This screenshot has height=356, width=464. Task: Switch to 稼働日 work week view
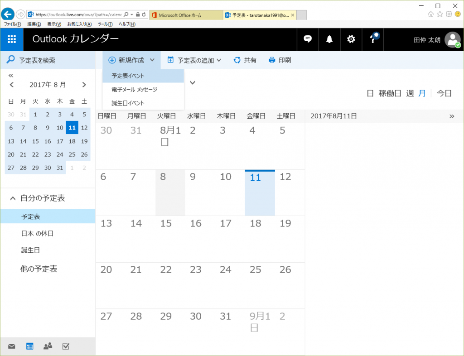(x=390, y=93)
